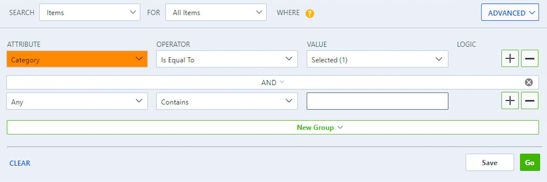
Task: Click the CLEAR link
Action: (20, 163)
